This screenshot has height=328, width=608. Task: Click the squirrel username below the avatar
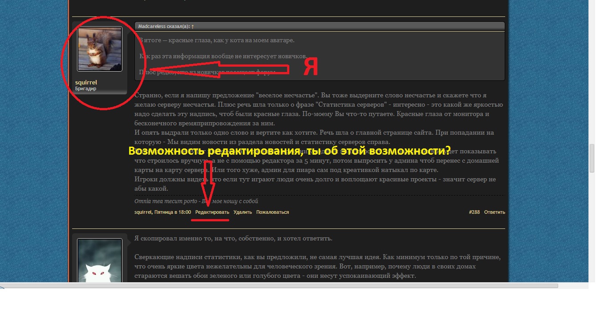tap(86, 82)
